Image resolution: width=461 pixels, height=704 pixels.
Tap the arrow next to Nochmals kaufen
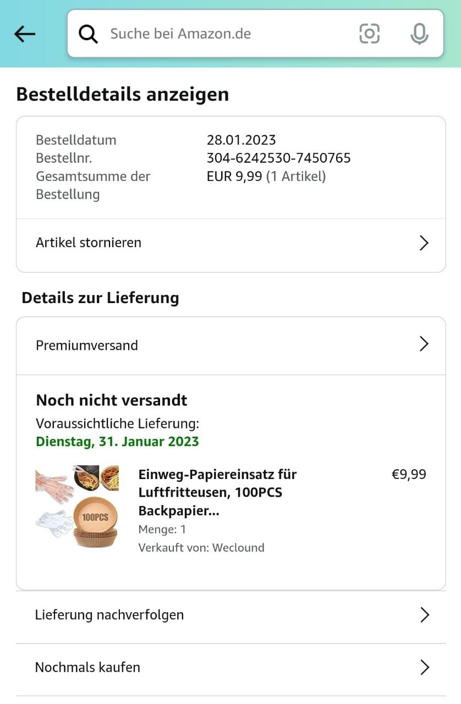click(x=424, y=668)
